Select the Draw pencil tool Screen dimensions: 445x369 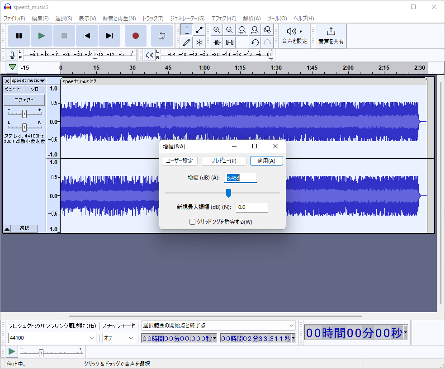pyautogui.click(x=186, y=43)
